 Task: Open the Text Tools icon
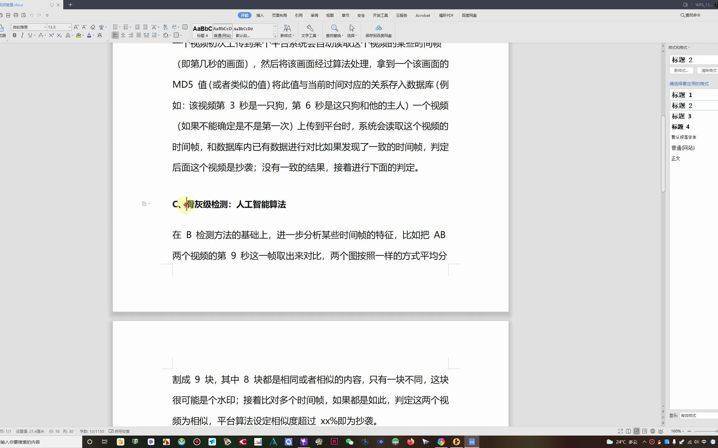(x=310, y=31)
